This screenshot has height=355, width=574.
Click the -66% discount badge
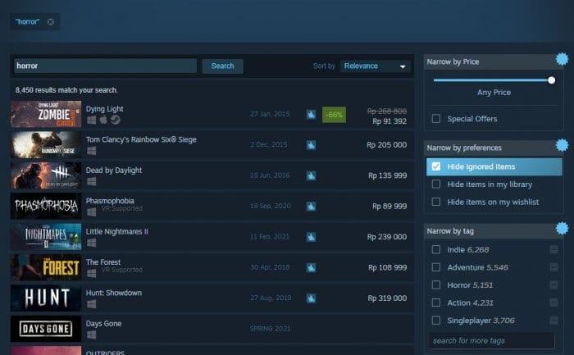click(334, 115)
